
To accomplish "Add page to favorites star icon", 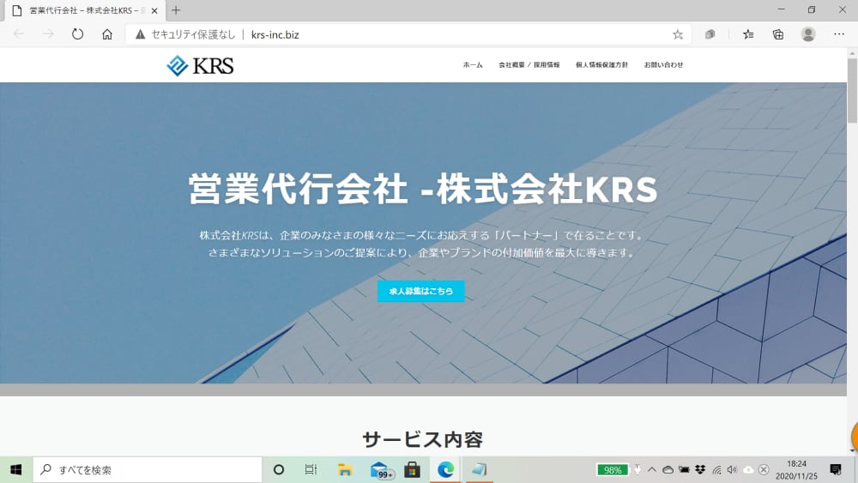I will [x=678, y=34].
